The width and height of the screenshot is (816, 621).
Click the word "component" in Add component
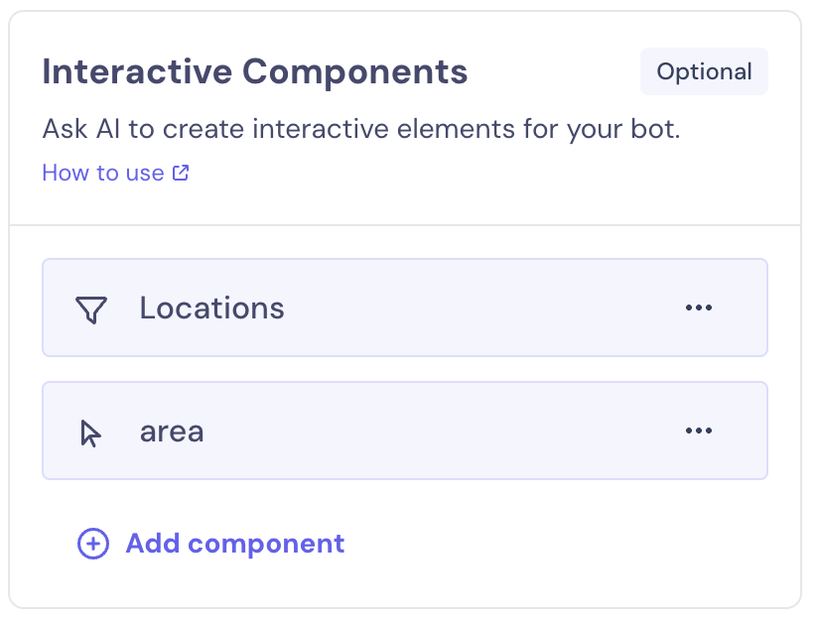266,544
